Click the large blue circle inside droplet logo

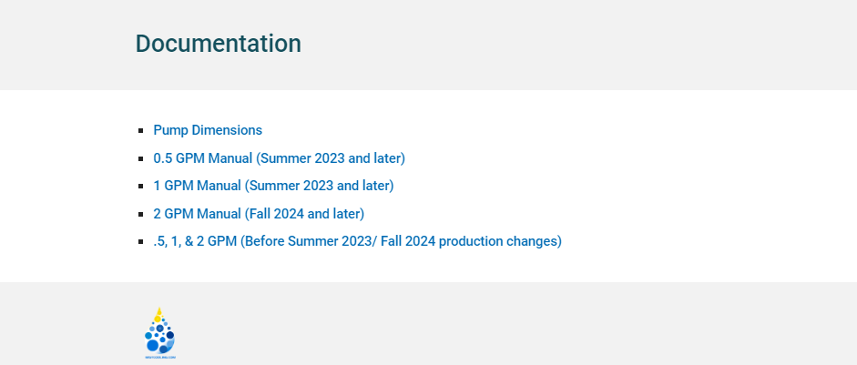click(x=152, y=345)
